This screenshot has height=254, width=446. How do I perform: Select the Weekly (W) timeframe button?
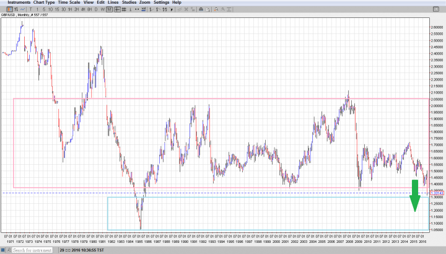[x=102, y=9]
